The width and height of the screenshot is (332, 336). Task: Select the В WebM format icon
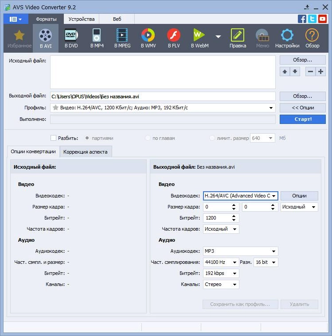[x=199, y=38]
